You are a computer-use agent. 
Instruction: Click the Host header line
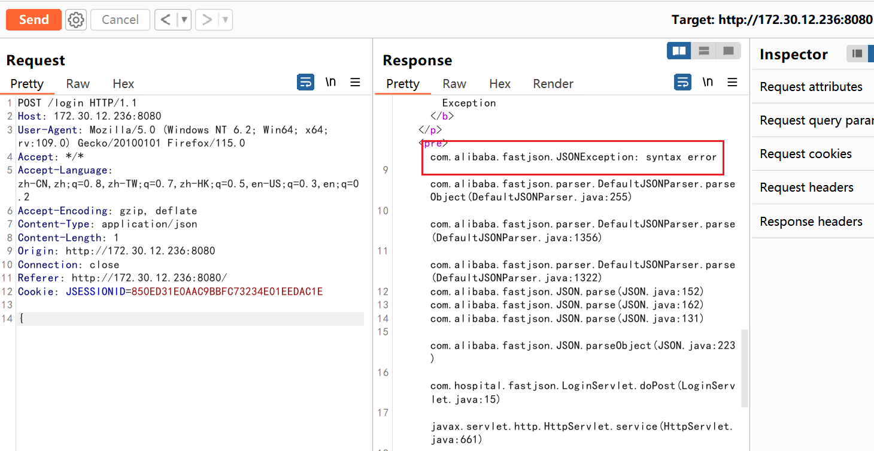89,116
